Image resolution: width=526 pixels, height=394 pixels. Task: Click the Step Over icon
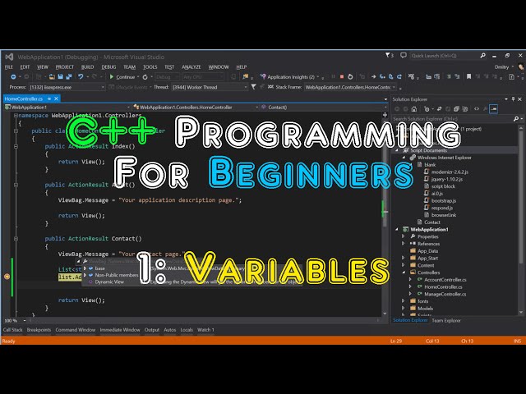(391, 76)
